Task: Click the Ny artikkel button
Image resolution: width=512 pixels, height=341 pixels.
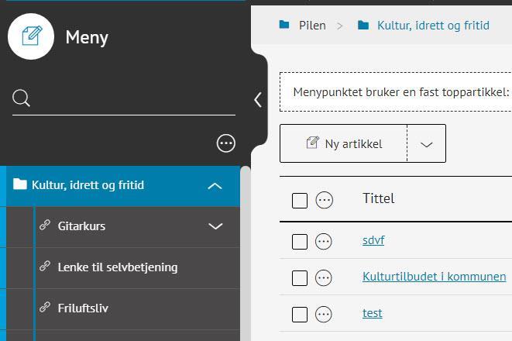Action: tap(344, 144)
